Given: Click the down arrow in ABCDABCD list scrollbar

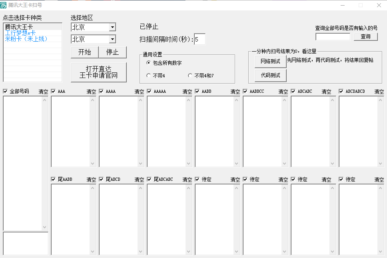Looking at the screenshot, I should (380, 164).
